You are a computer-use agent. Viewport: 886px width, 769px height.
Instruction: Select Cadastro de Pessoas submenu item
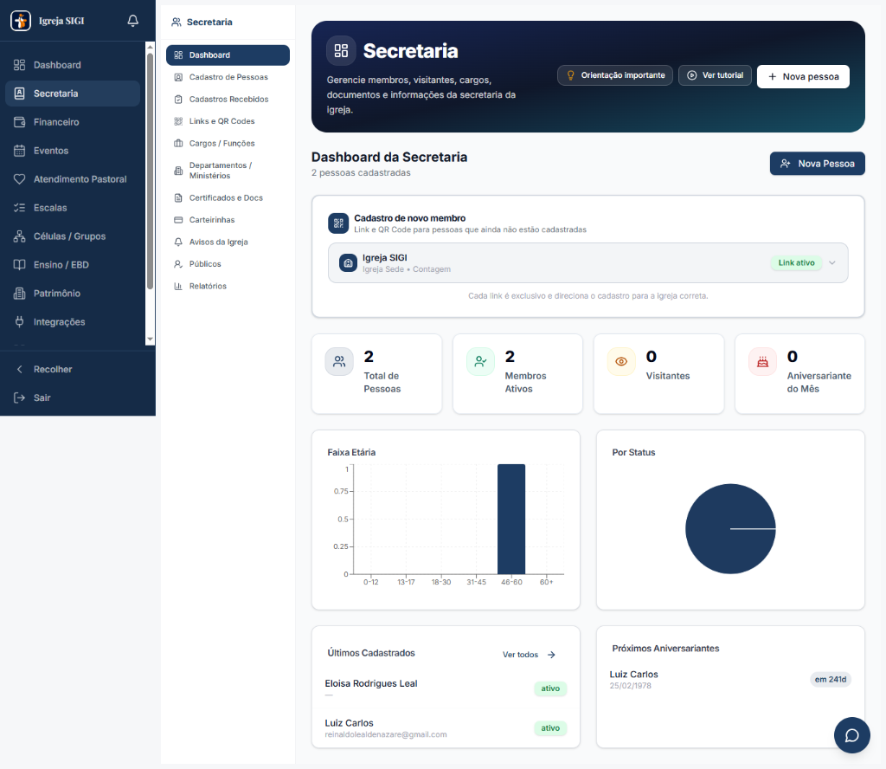tap(228, 77)
